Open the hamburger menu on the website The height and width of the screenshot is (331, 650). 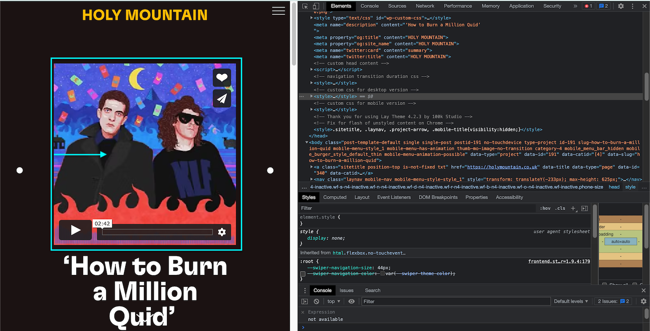click(278, 11)
